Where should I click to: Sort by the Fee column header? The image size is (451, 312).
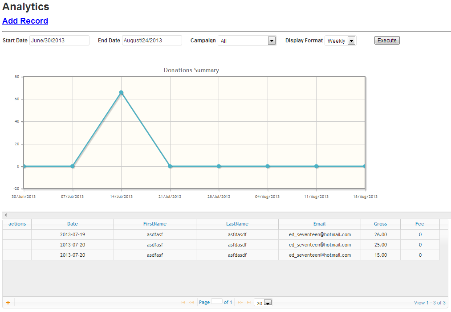[420, 224]
